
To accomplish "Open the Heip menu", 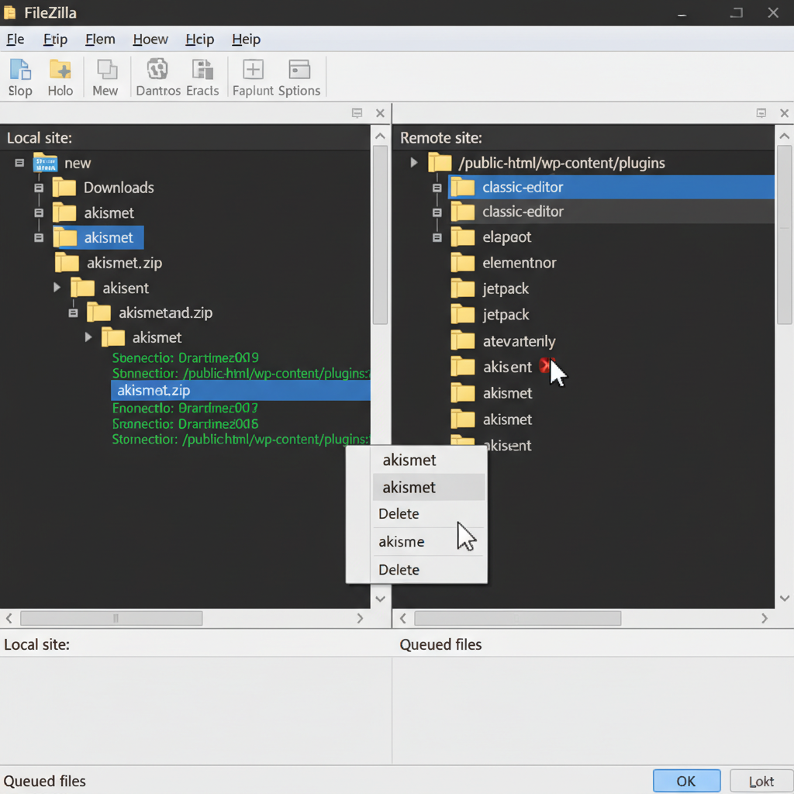I will 246,39.
